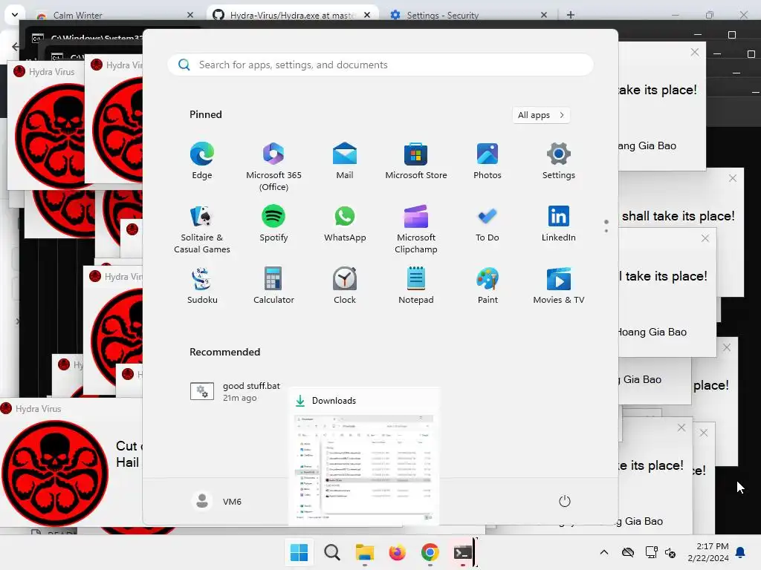Launch WhatsApp
The height and width of the screenshot is (570, 761).
pyautogui.click(x=345, y=223)
